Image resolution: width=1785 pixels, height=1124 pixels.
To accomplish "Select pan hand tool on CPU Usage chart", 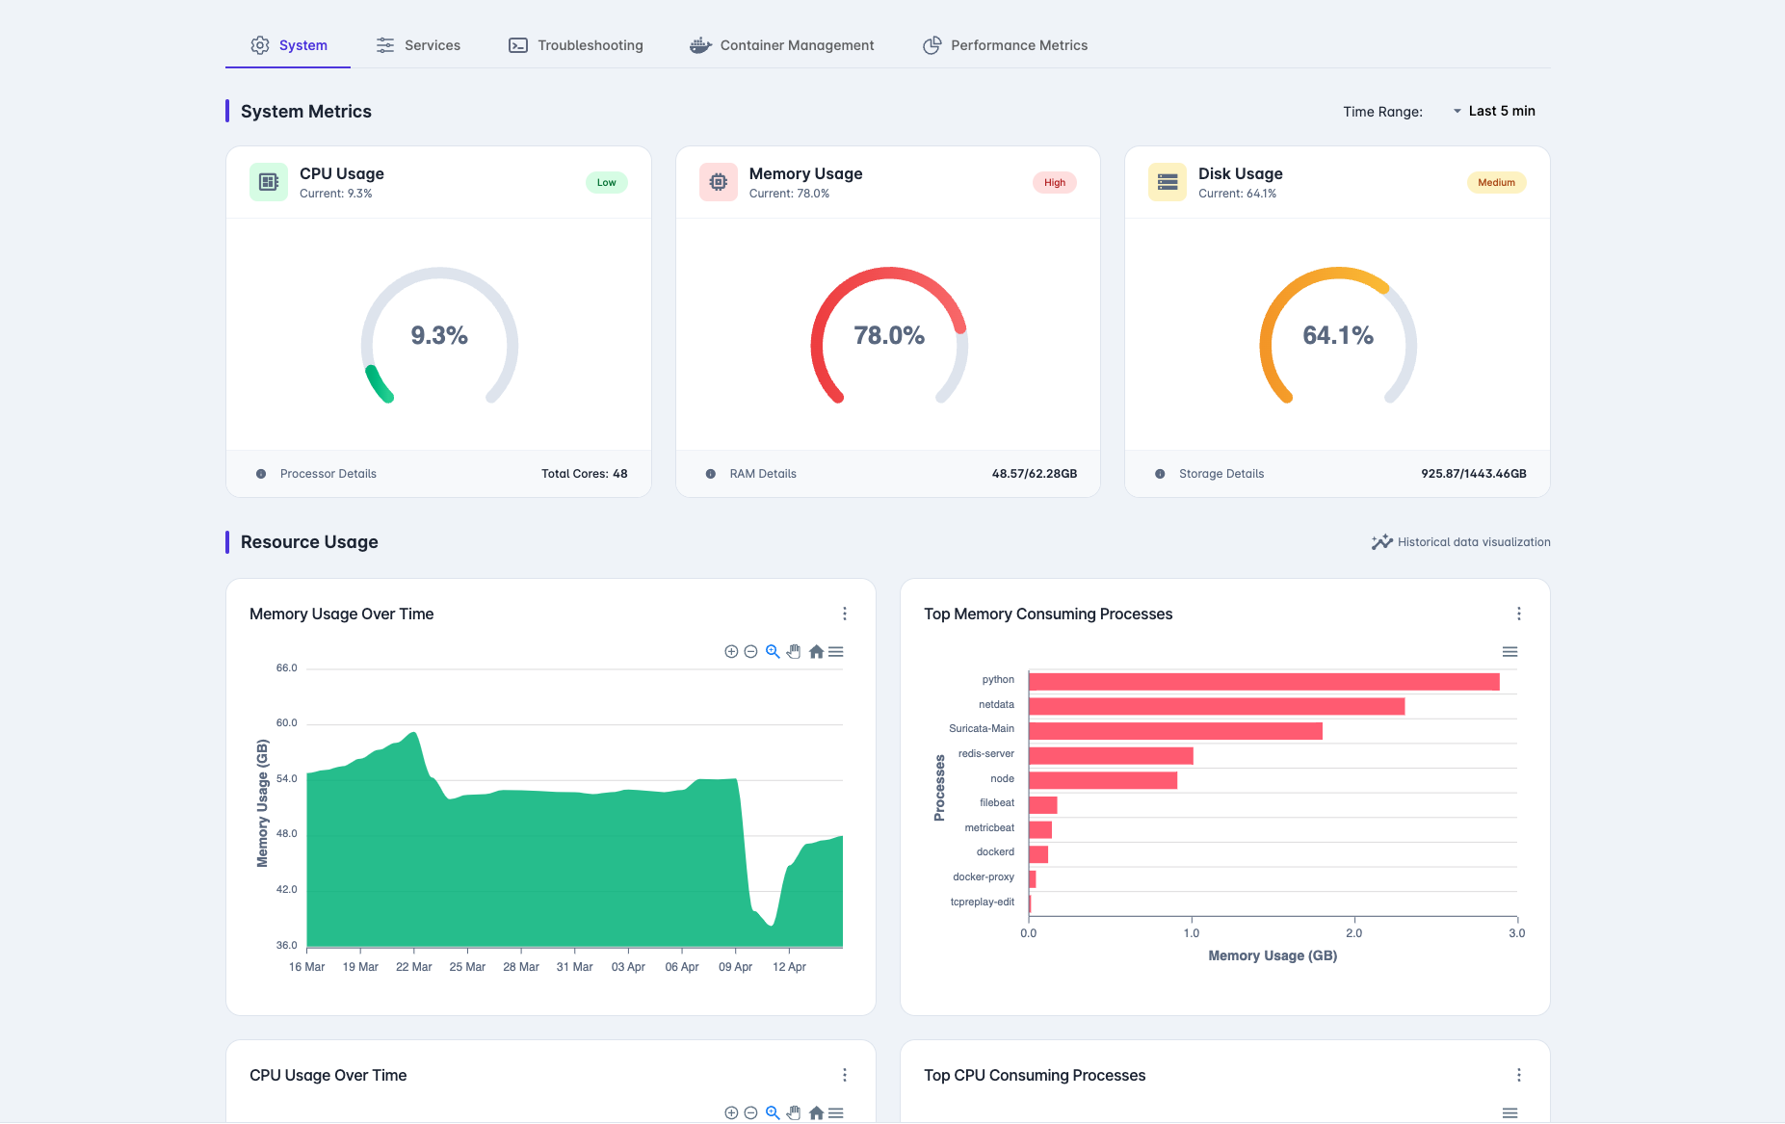I will (x=794, y=1113).
